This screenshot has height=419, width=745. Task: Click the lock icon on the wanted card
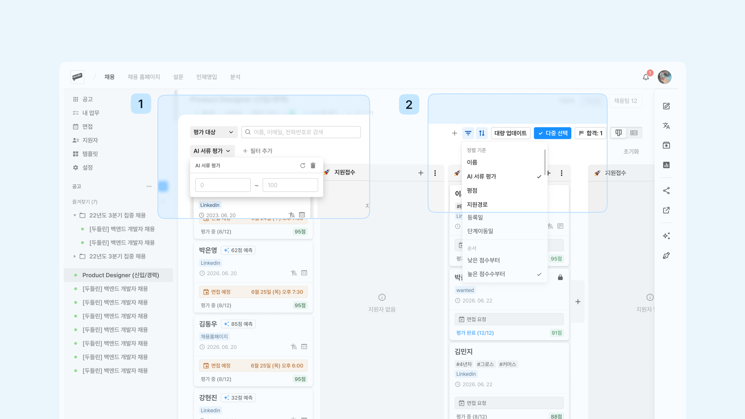click(x=560, y=277)
